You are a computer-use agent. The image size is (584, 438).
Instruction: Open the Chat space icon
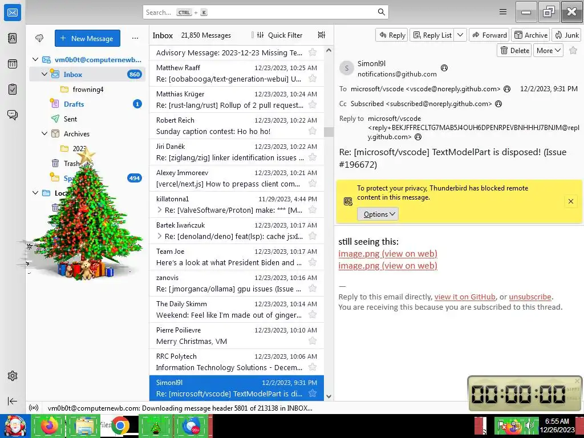click(13, 115)
